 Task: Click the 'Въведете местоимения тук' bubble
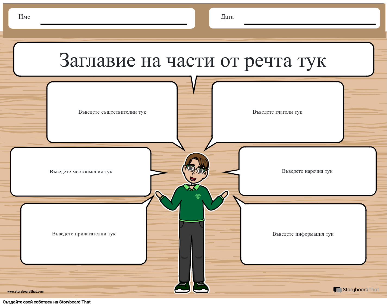[x=81, y=171]
